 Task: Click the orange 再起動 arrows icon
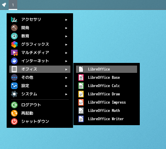tap(14, 113)
